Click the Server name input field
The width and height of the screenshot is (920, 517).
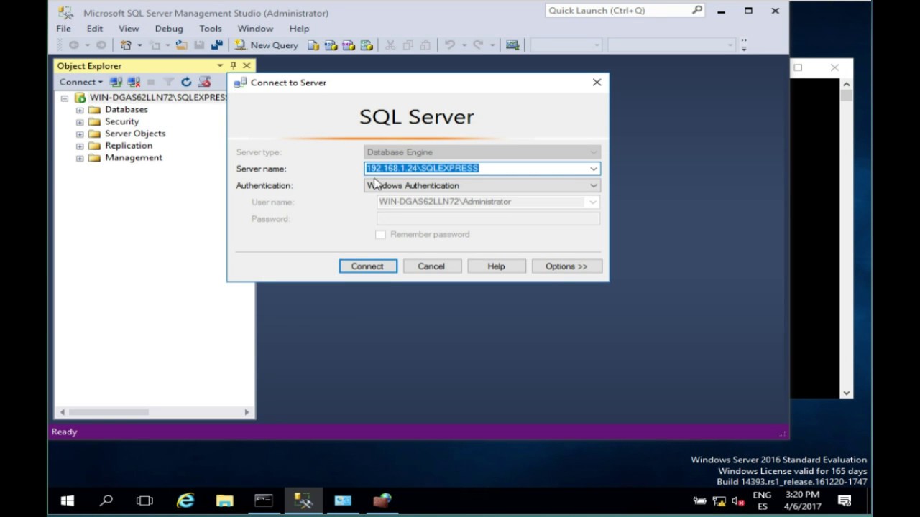[x=476, y=168]
